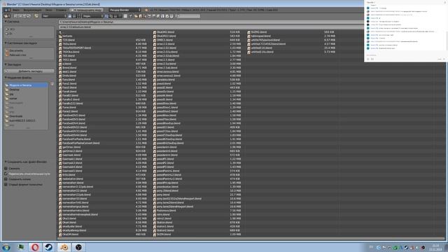
Task: Collapse the Система panel
Action: point(6,22)
